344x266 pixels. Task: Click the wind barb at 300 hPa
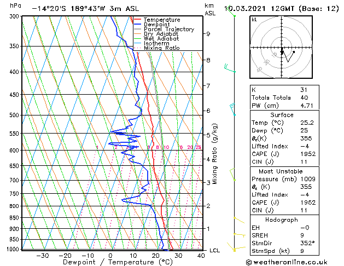click(231, 11)
